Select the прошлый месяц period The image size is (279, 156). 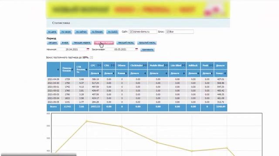[x=147, y=43]
